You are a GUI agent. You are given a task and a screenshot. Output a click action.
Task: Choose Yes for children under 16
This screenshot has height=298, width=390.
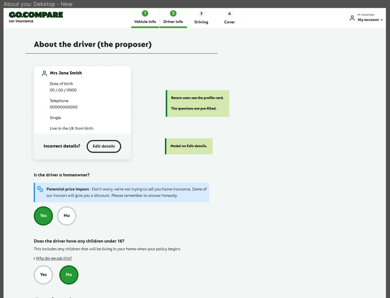pyautogui.click(x=43, y=274)
